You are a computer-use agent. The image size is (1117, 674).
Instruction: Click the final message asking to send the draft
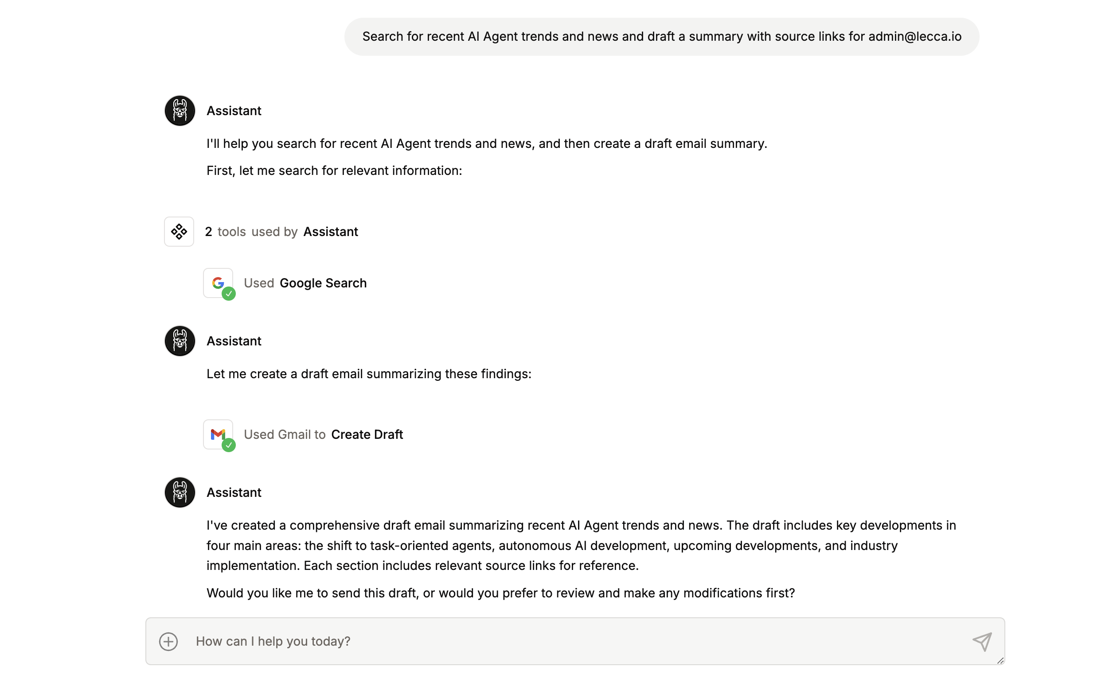click(x=500, y=593)
